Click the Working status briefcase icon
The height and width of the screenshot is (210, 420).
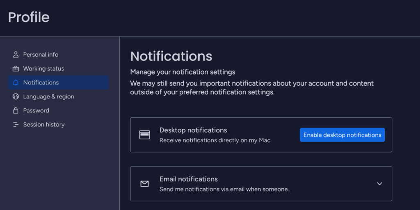point(16,68)
